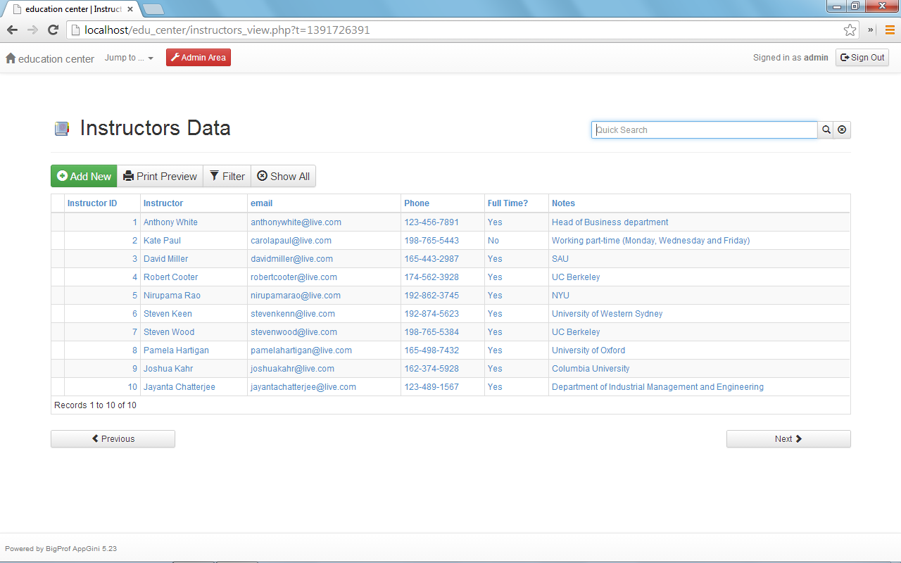The width and height of the screenshot is (901, 563).
Task: Sort by the Full Time? column header
Action: [x=508, y=203]
